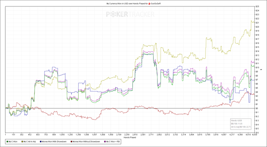Click the '151' x-axis tick label
267x147 pixels.
tap(14, 135)
